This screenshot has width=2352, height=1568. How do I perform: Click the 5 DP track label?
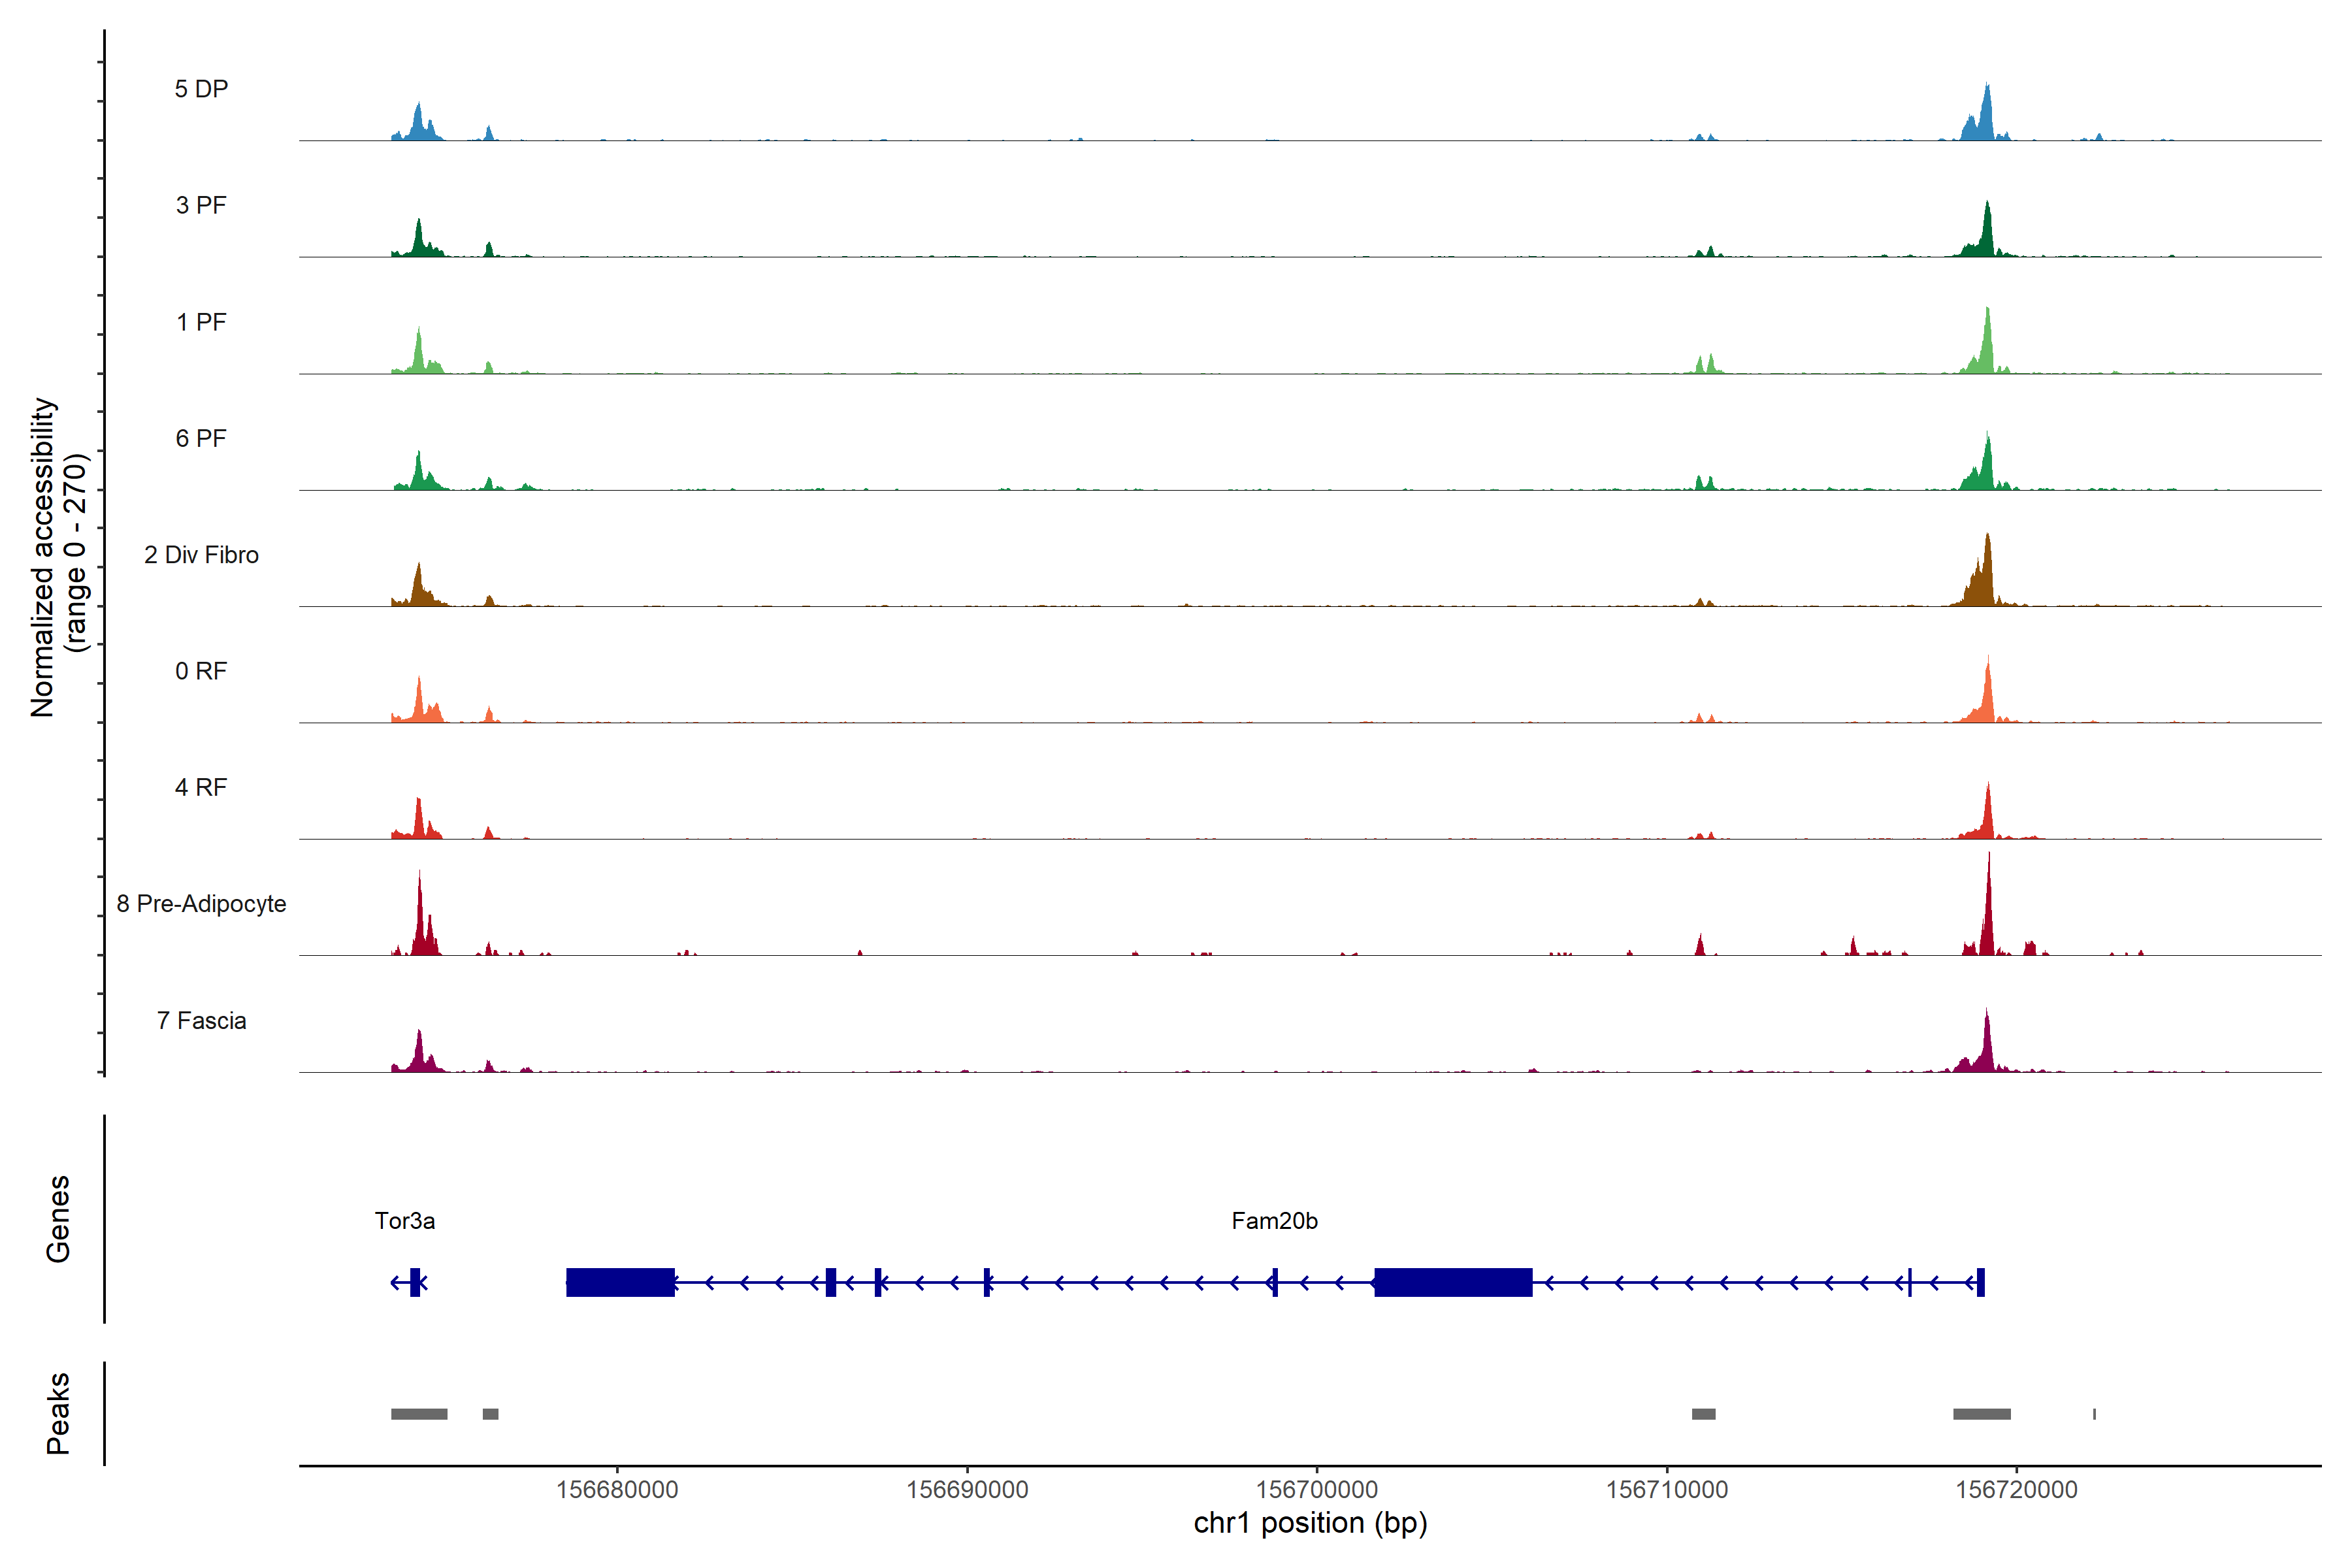[x=201, y=89]
